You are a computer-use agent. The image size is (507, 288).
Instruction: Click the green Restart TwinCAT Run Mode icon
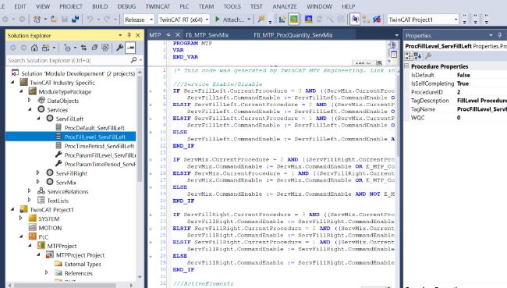tap(293, 20)
